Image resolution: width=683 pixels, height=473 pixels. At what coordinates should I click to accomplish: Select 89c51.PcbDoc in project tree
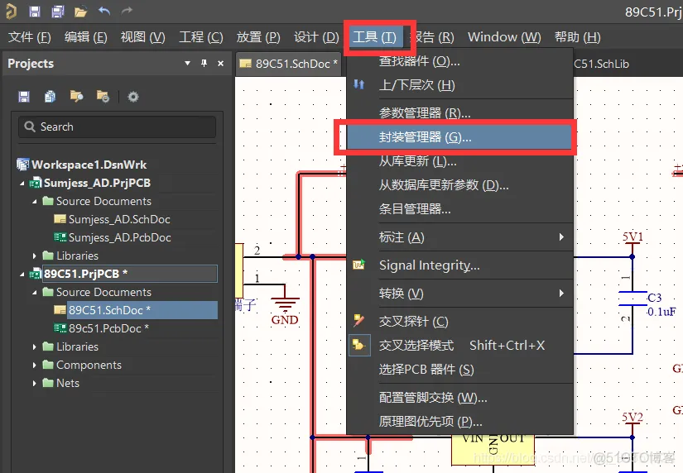108,328
